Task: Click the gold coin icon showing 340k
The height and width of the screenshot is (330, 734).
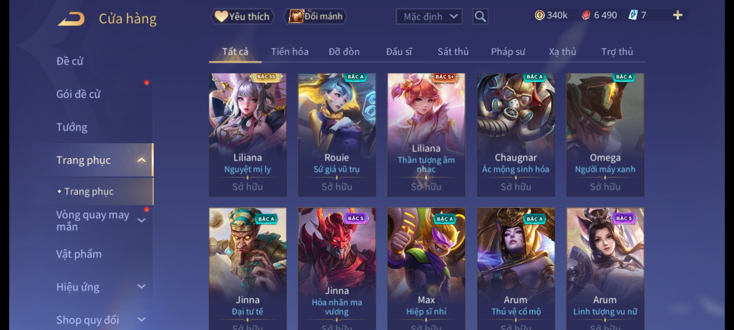Action: tap(539, 15)
